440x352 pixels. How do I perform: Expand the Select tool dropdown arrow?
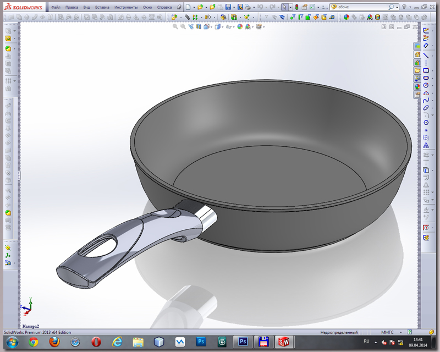point(290,8)
